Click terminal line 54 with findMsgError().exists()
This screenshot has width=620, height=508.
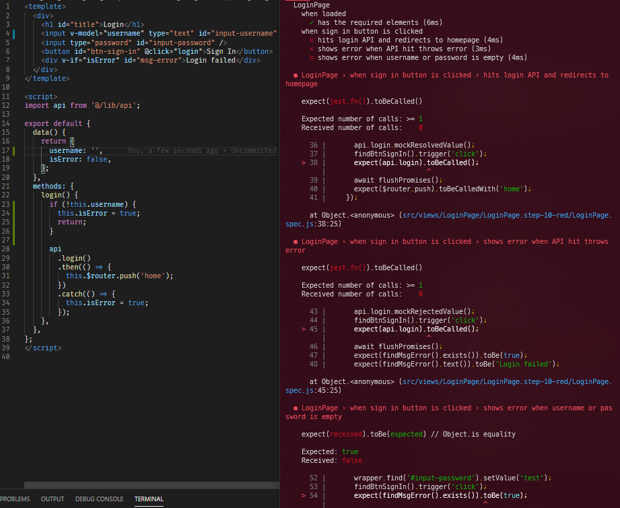pos(440,495)
